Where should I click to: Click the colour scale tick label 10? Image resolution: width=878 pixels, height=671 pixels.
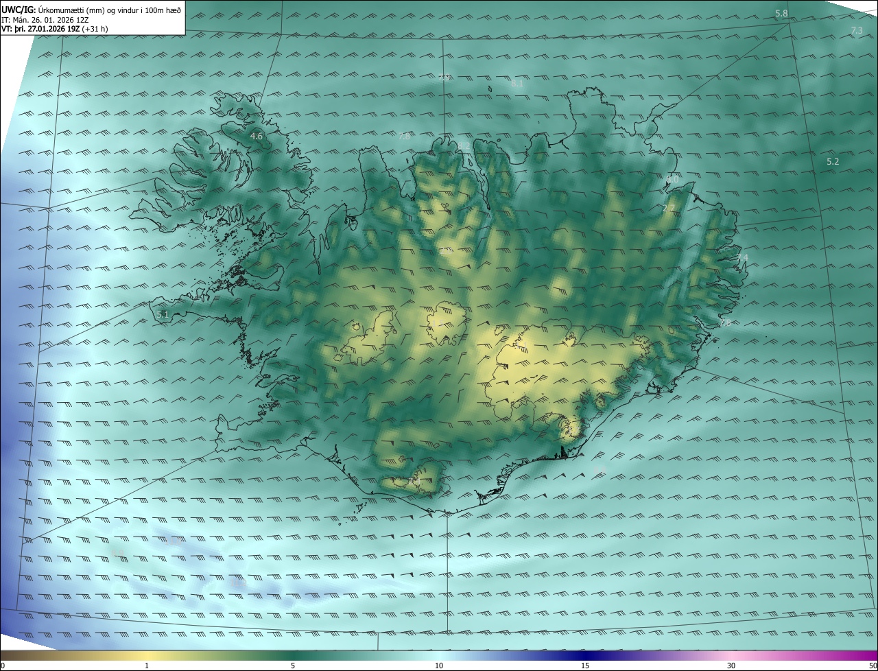click(x=439, y=666)
